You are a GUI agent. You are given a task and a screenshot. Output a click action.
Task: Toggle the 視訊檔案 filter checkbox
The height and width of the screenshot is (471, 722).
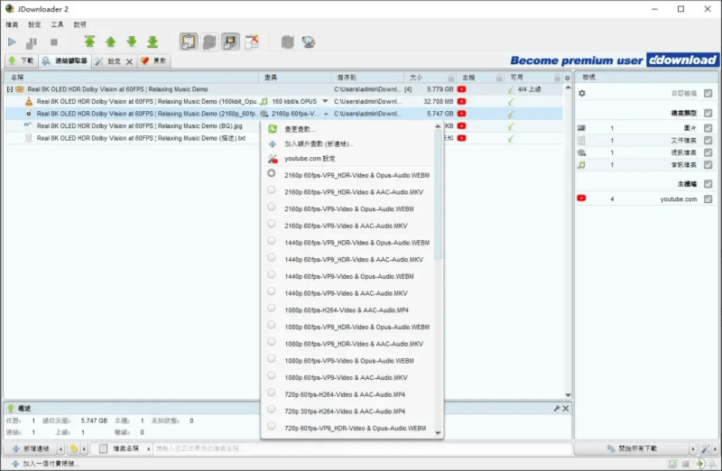pyautogui.click(x=708, y=152)
